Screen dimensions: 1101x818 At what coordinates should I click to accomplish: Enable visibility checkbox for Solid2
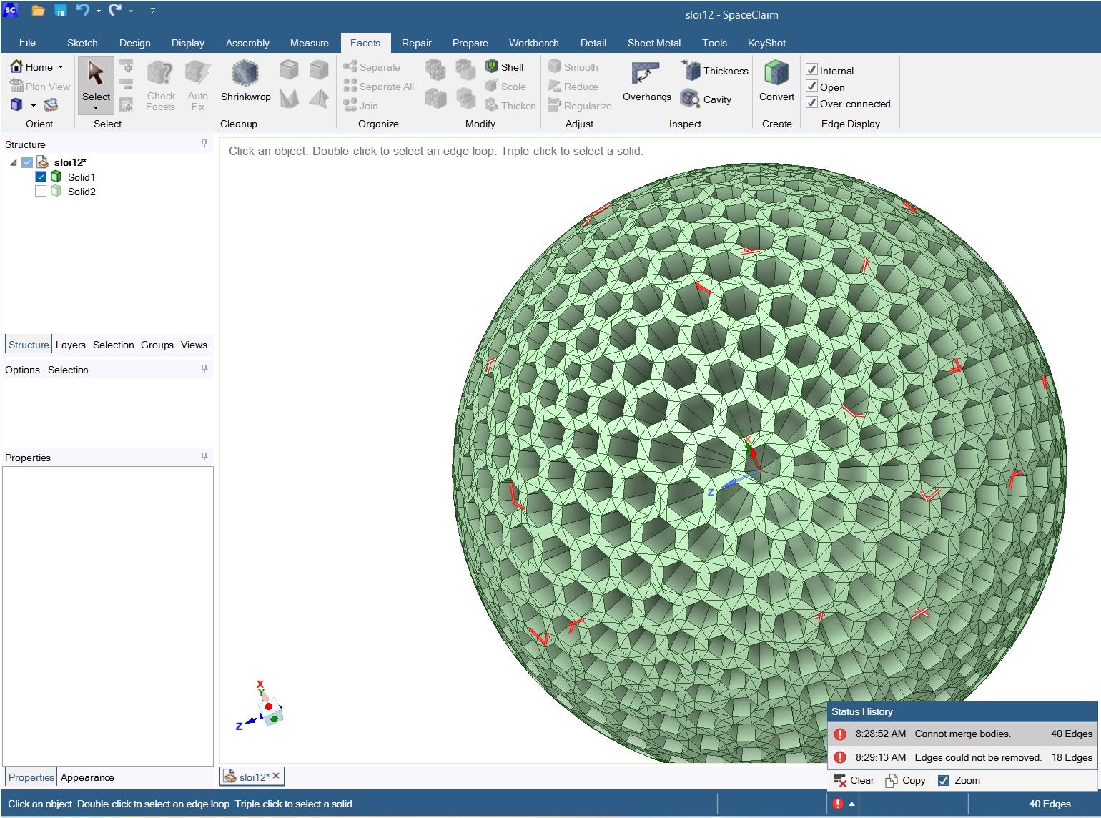pyautogui.click(x=41, y=192)
